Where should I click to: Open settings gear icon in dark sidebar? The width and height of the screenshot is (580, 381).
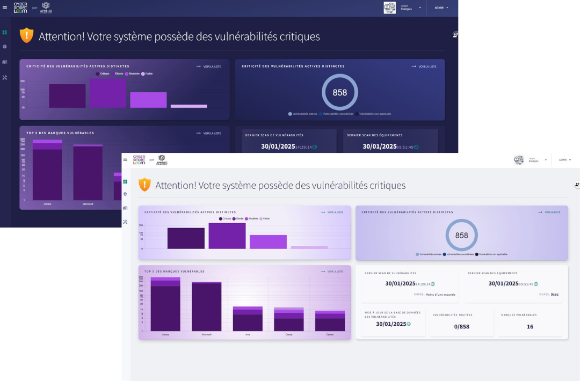point(5,47)
